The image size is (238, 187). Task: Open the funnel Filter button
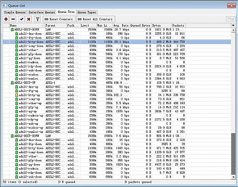pos(38,19)
